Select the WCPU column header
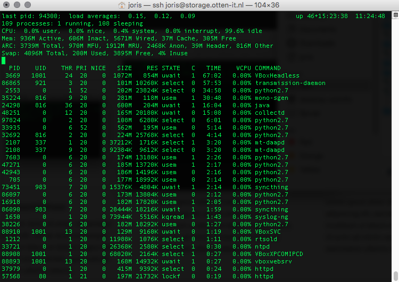This screenshot has width=399, height=282. pyautogui.click(x=244, y=68)
